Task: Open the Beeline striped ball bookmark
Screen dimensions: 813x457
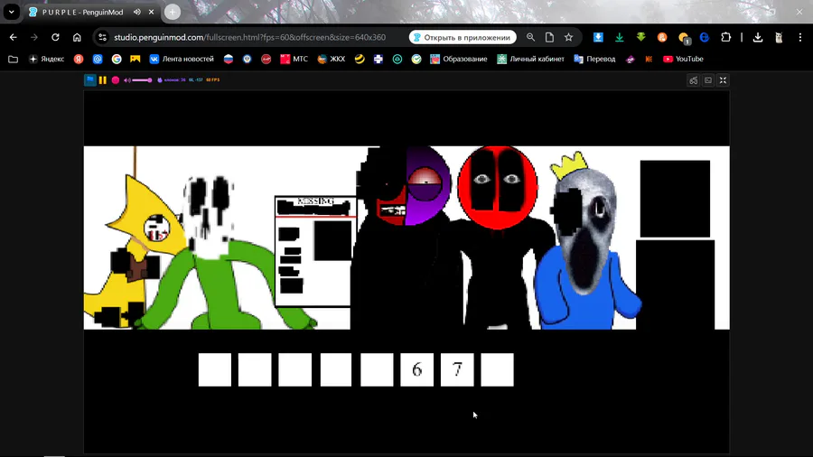Action: pyautogui.click(x=360, y=59)
